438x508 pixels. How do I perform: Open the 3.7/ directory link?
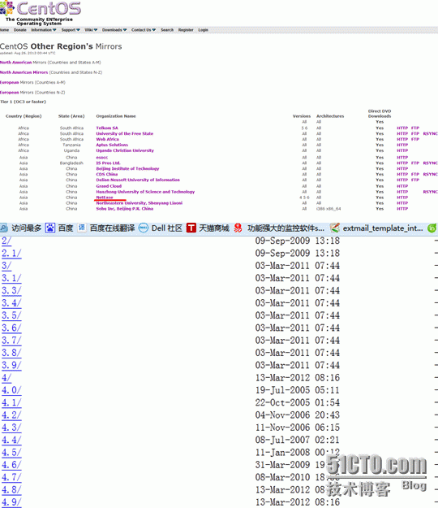11,341
